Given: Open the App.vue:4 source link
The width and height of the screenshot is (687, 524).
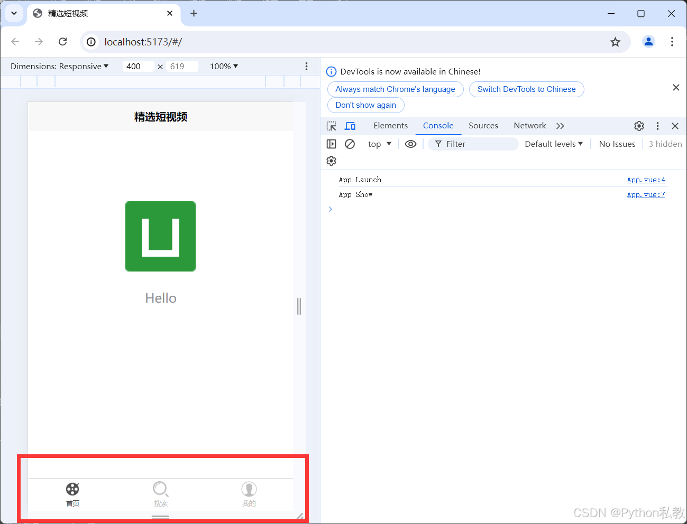Looking at the screenshot, I should pos(646,180).
